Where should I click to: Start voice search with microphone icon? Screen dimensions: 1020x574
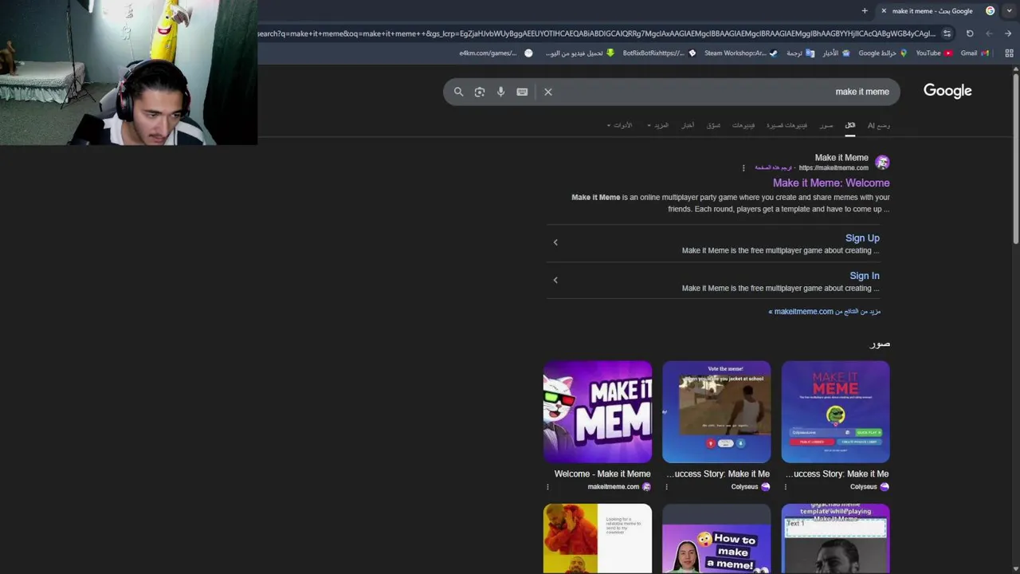click(x=500, y=92)
